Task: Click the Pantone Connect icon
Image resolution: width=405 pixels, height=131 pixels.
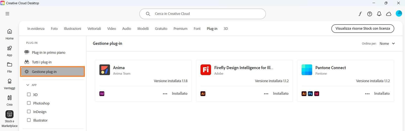Action: point(307,70)
